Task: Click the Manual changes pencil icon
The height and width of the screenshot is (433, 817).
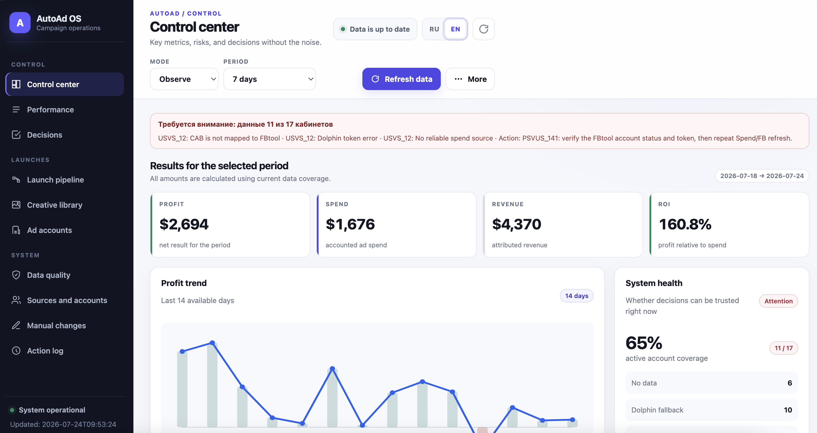Action: click(x=16, y=325)
